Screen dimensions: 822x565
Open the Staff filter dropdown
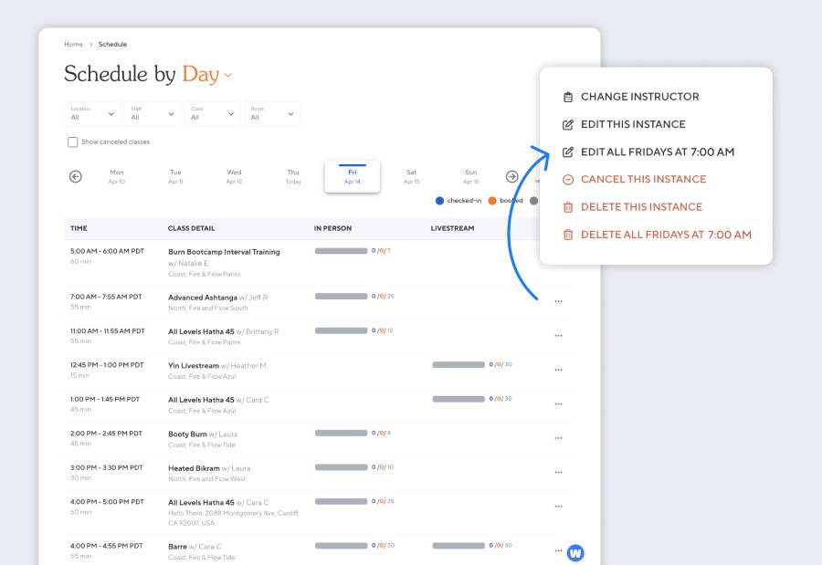[x=152, y=114]
